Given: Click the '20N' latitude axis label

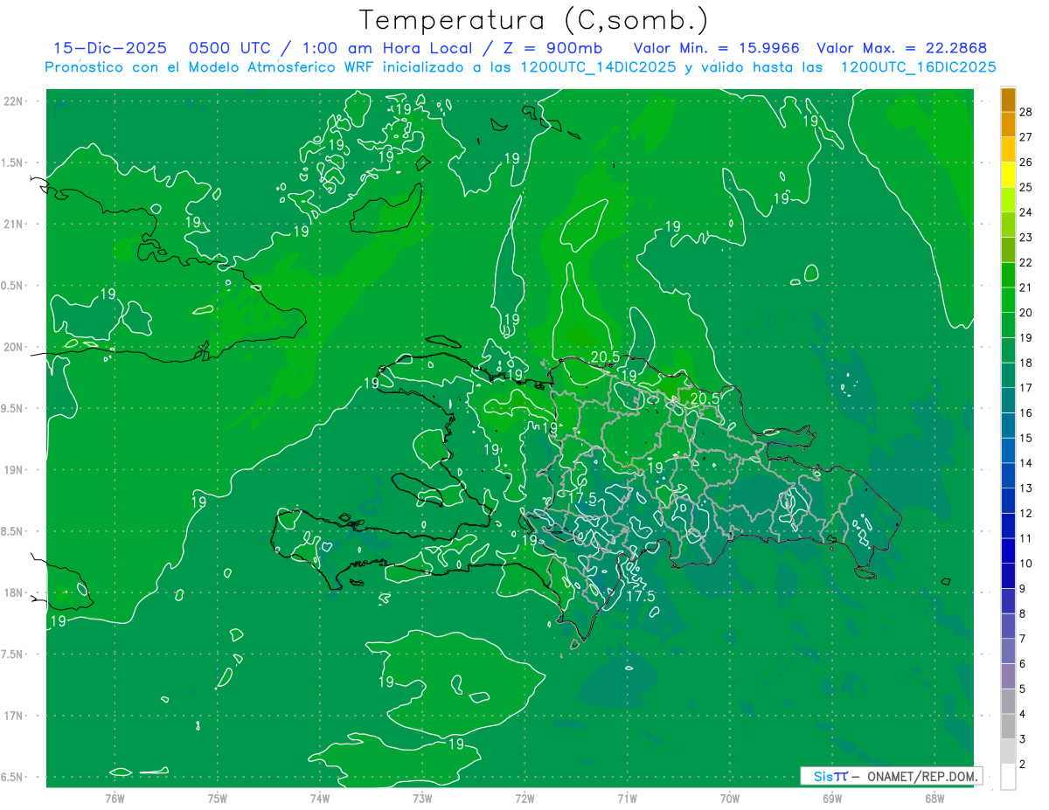Looking at the screenshot, I should tap(13, 347).
